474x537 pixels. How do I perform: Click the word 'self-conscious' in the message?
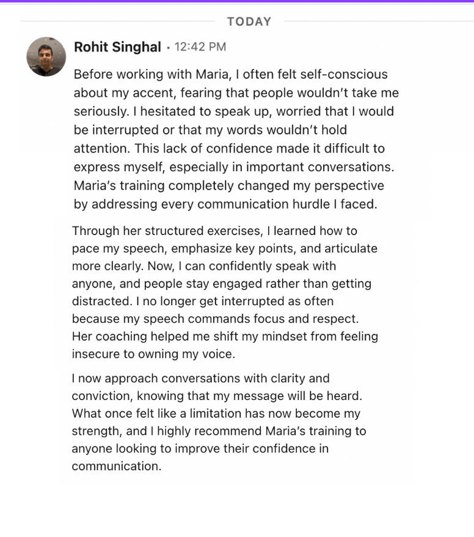[x=344, y=75]
